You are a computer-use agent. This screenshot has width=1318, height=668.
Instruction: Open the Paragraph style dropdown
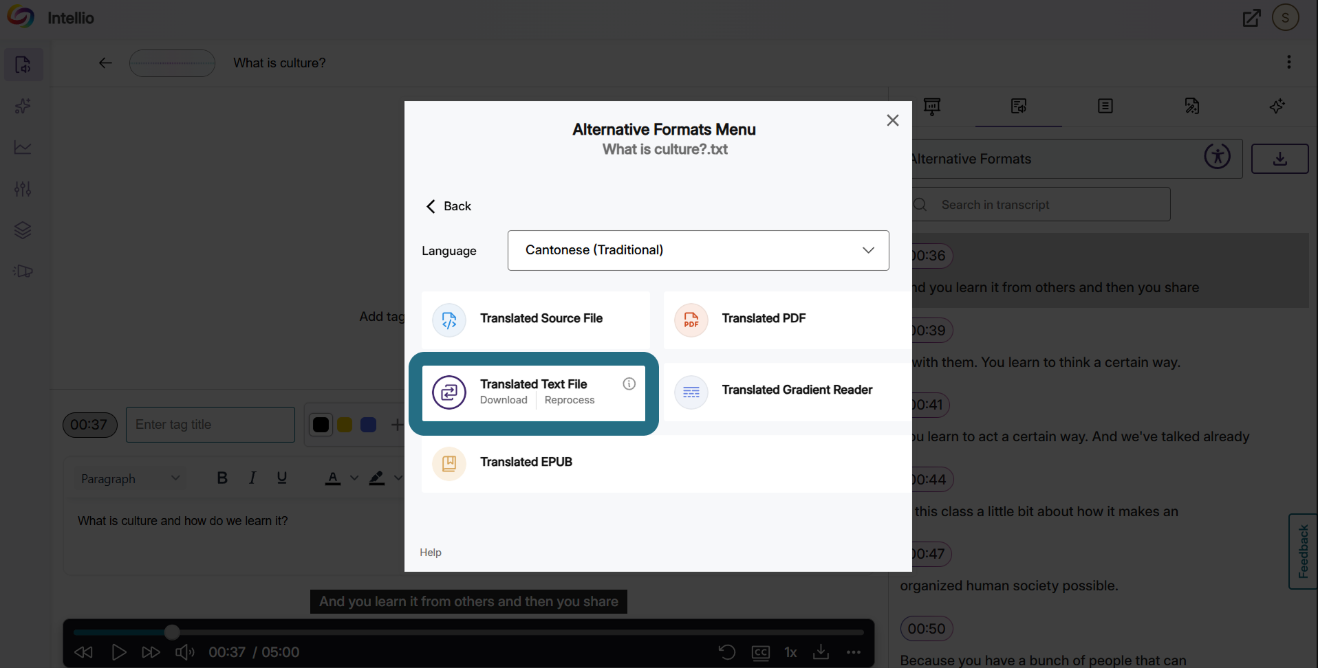(x=130, y=479)
